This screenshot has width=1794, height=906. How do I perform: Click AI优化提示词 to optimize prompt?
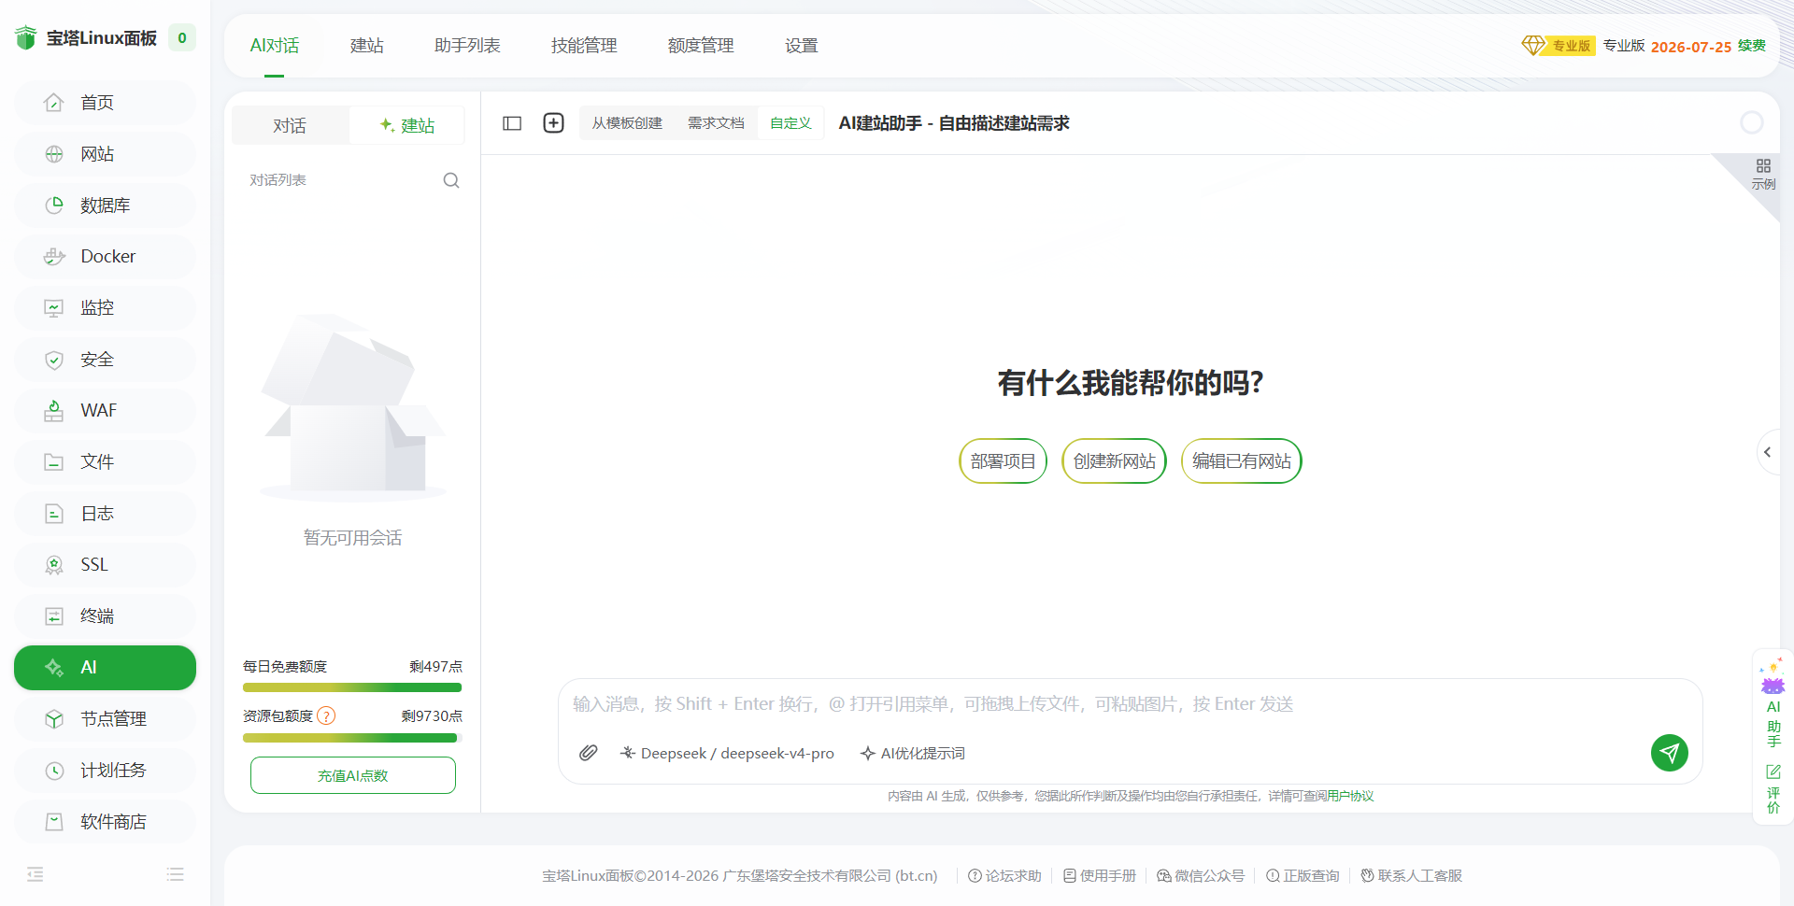pos(913,753)
